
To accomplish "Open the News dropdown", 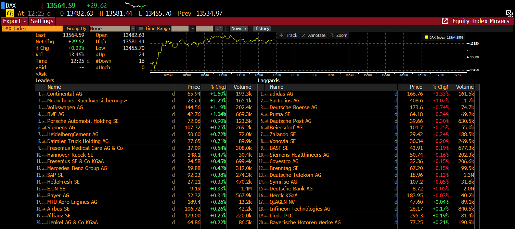I will [x=239, y=29].
